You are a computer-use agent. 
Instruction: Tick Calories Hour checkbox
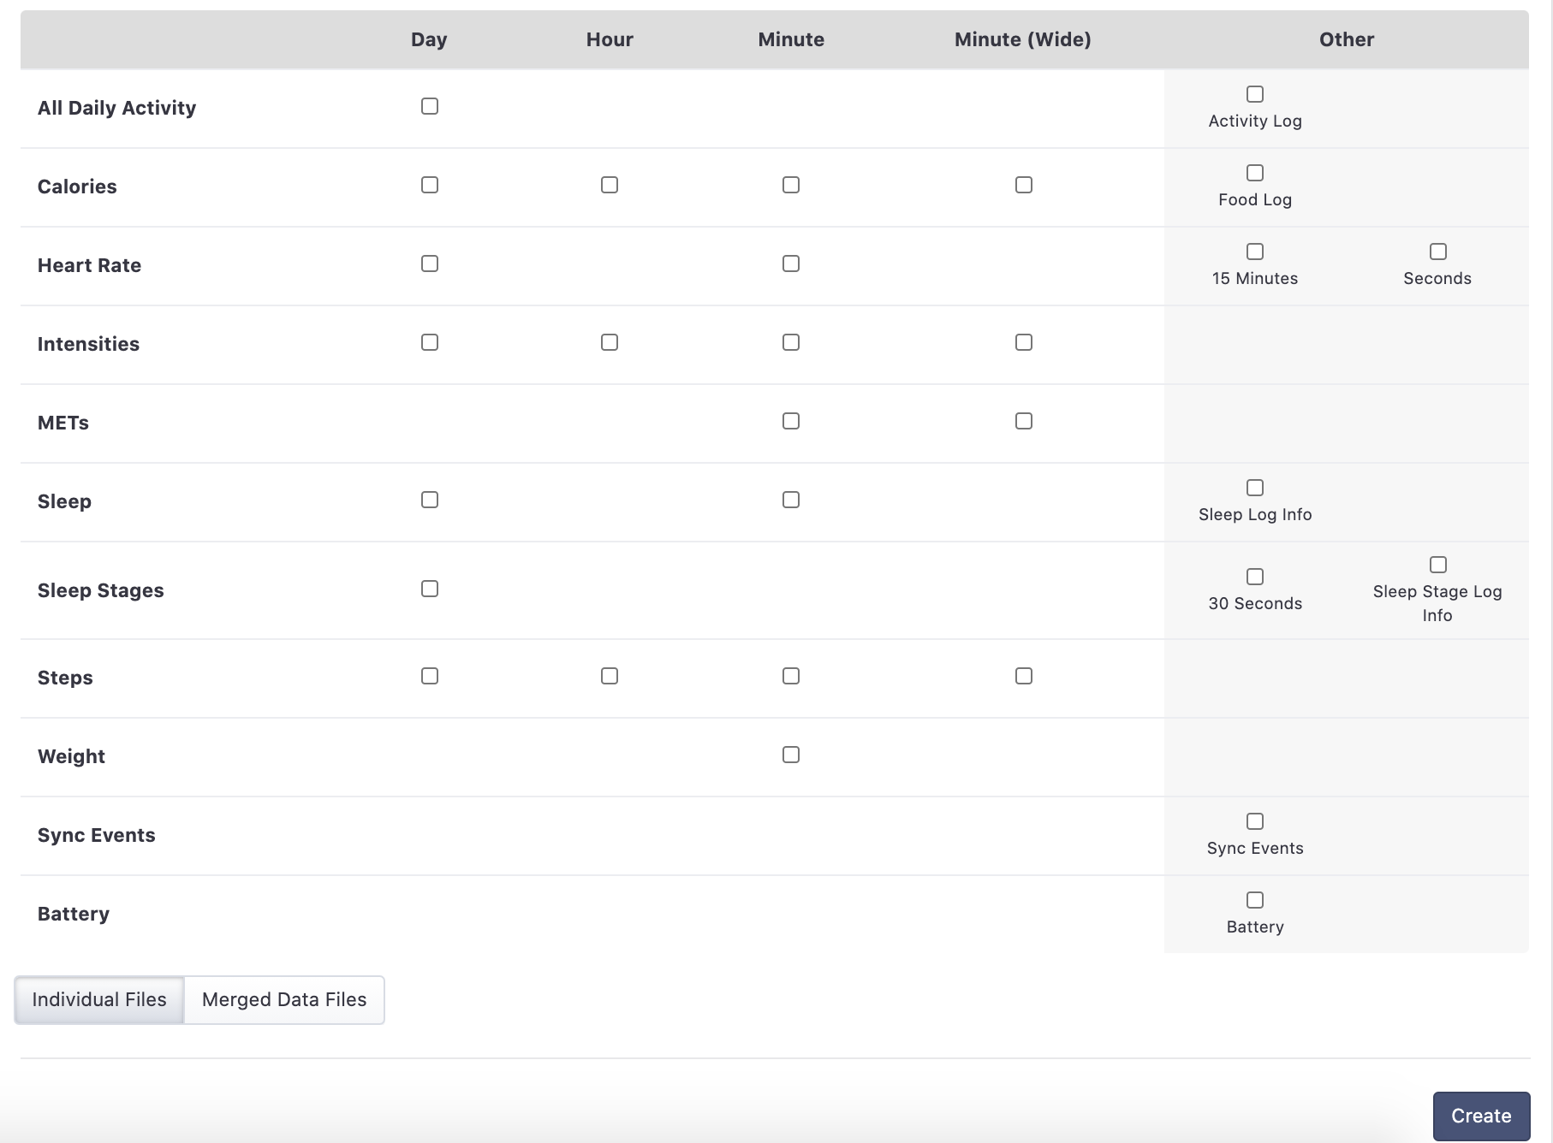pos(610,185)
